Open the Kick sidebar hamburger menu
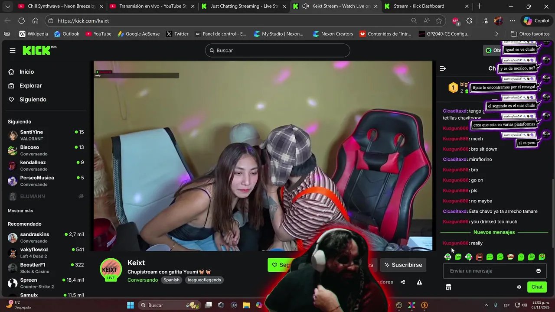 [13, 50]
